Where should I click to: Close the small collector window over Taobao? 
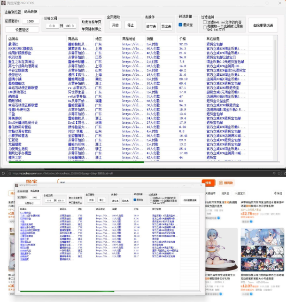click(x=201, y=185)
